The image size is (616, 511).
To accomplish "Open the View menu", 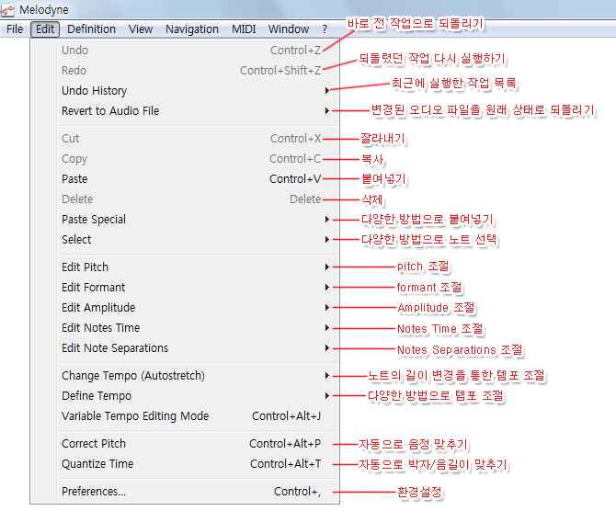I will [141, 29].
